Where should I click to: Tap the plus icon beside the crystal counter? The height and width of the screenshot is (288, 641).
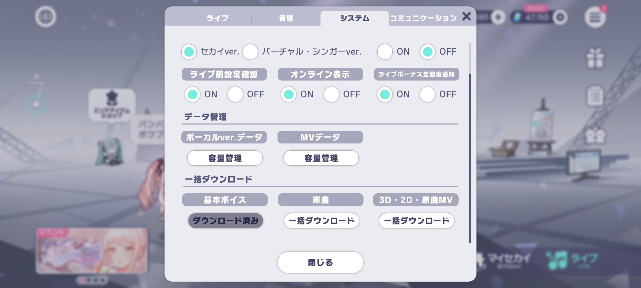pyautogui.click(x=498, y=18)
